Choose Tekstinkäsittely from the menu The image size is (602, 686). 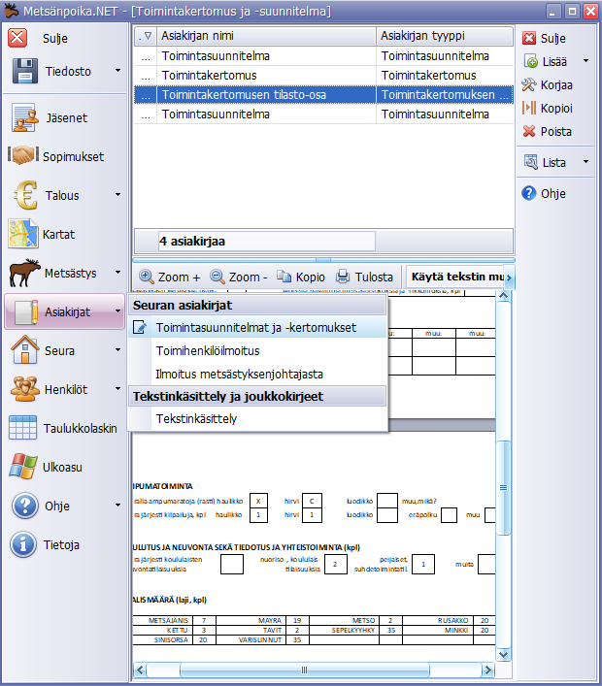195,418
